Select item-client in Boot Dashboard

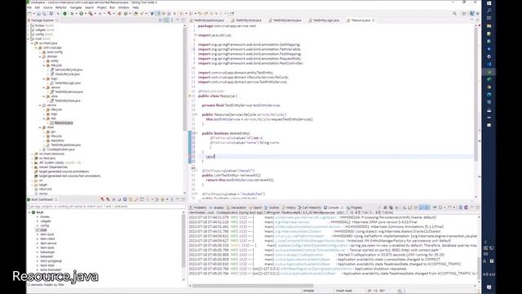pos(47,238)
